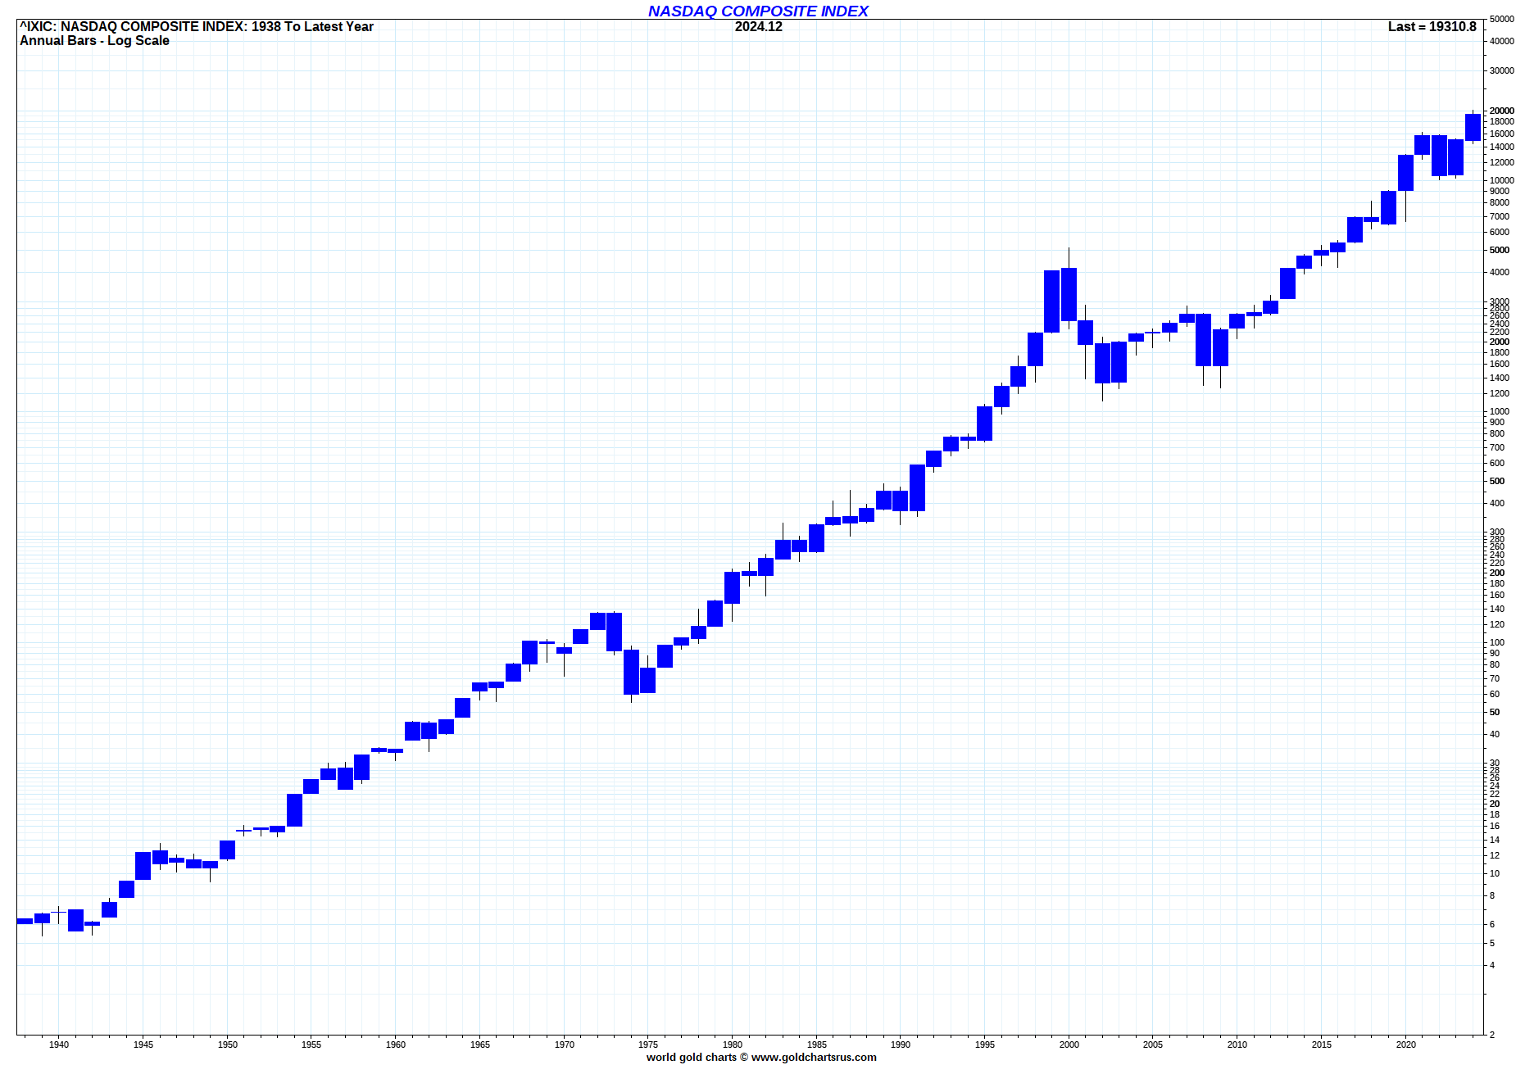Select the bold 50 price scale label

coord(1495,712)
